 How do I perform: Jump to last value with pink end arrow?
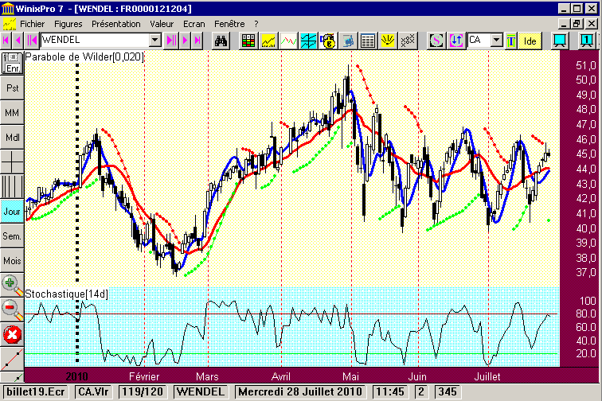(x=197, y=41)
